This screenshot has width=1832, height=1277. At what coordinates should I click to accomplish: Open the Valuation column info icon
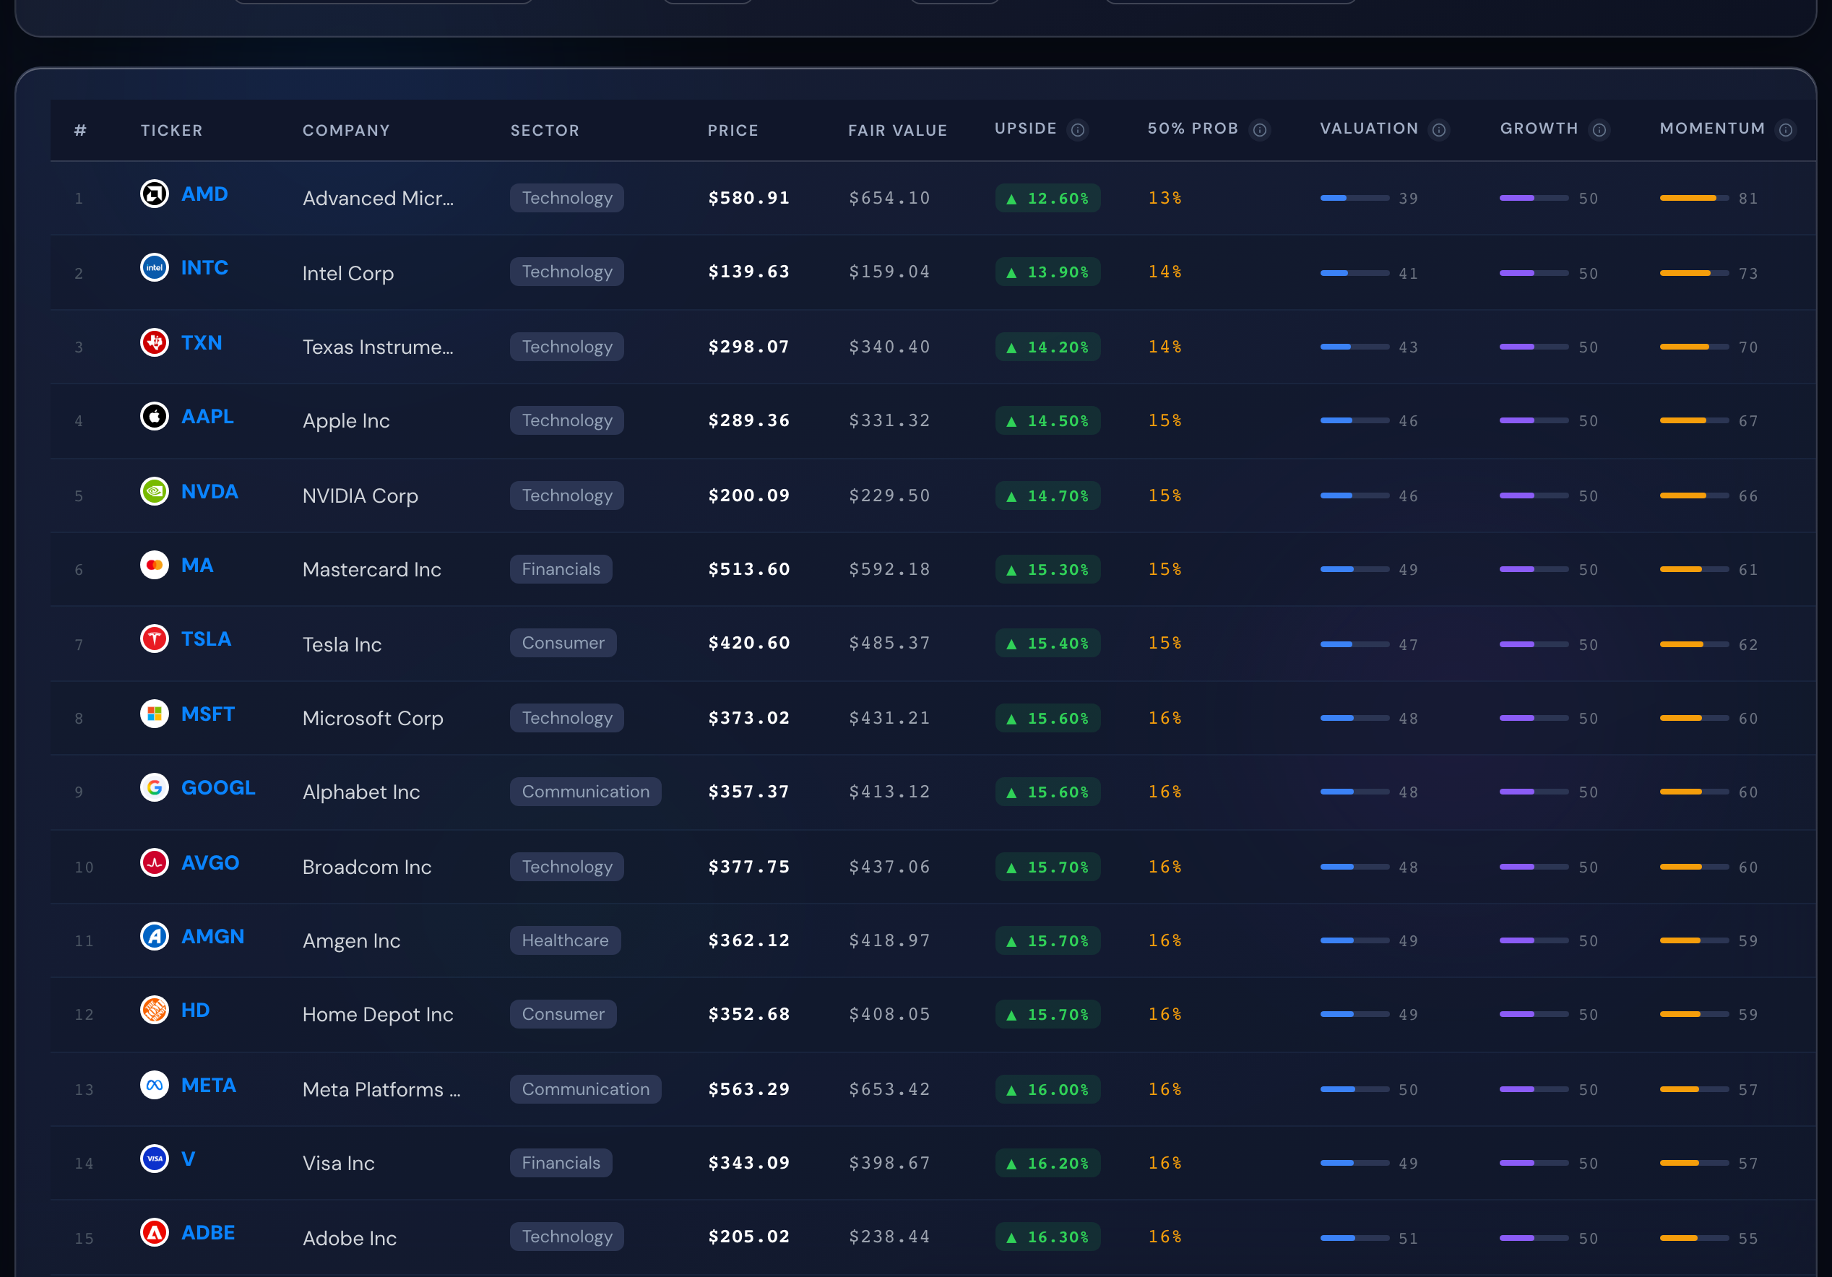click(1438, 129)
